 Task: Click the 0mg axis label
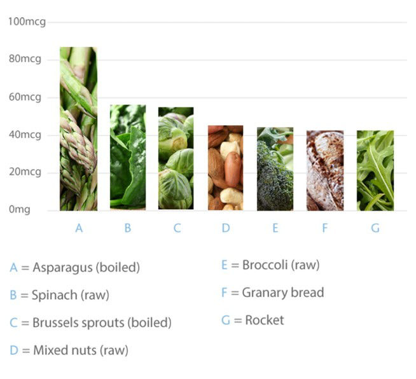click(x=20, y=209)
